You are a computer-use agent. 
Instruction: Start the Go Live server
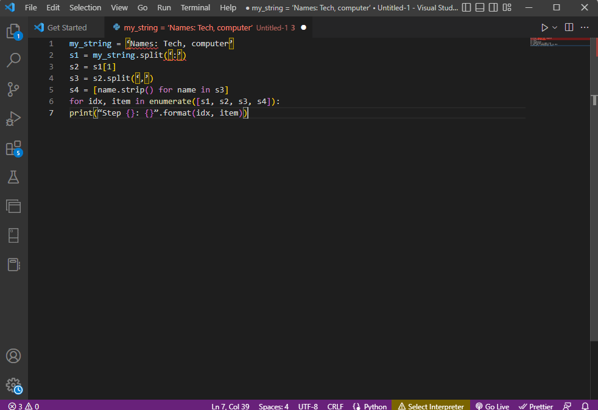click(x=492, y=406)
